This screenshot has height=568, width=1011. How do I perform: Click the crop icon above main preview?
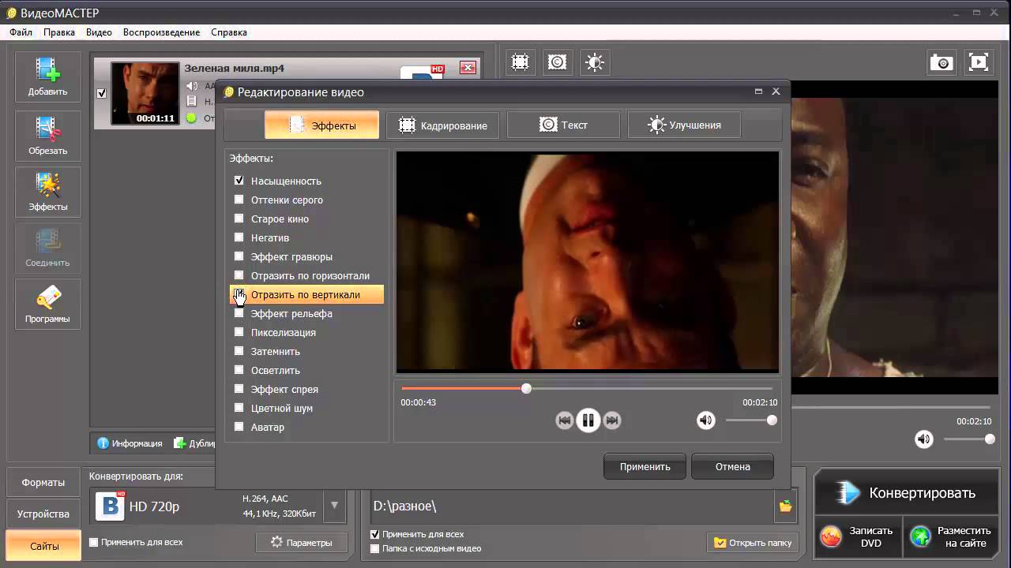(x=520, y=62)
